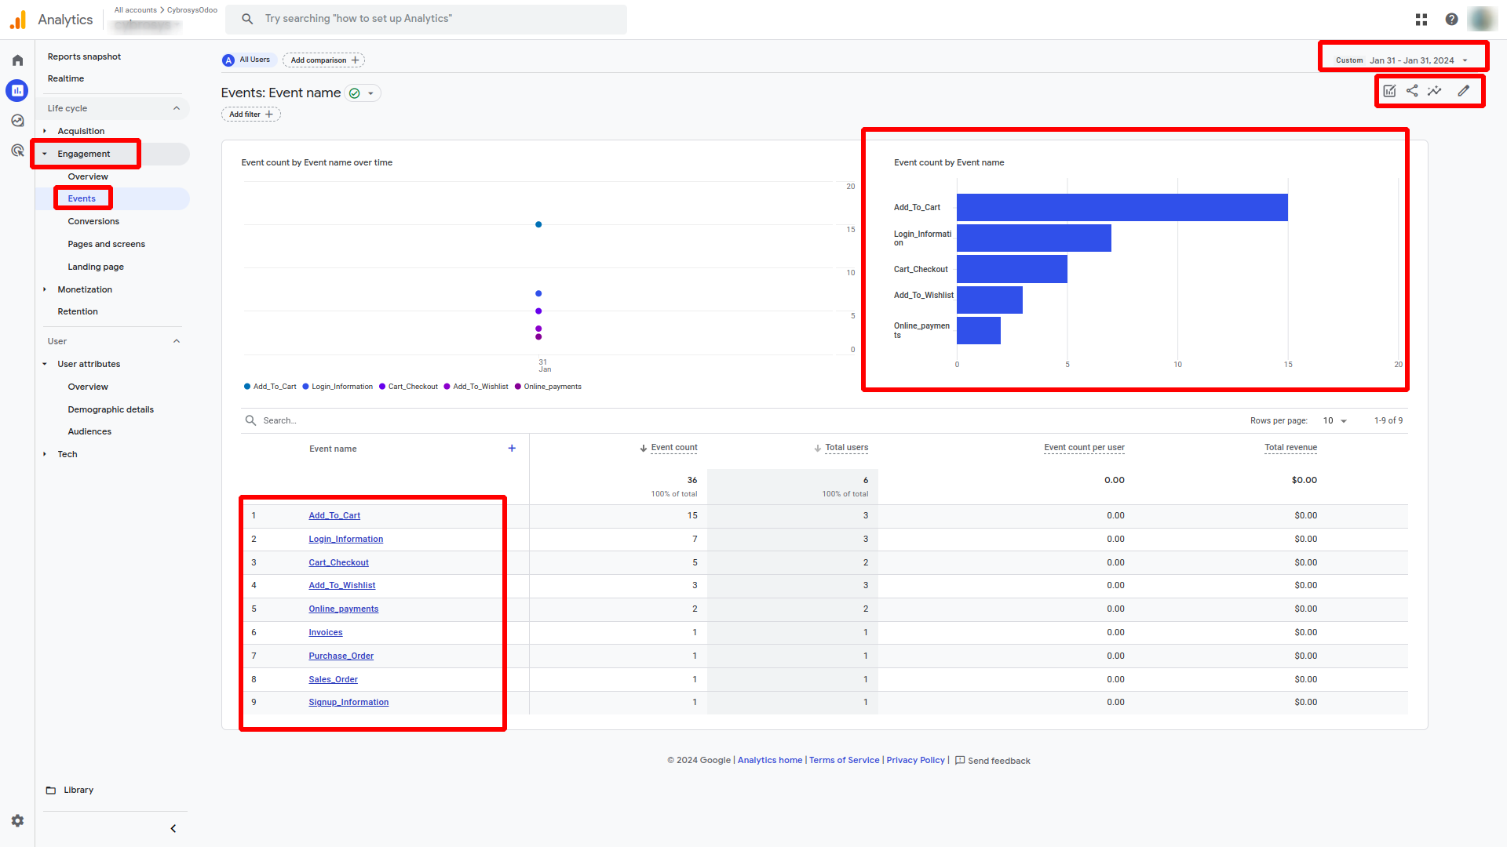Viewport: 1507px width, 847px height.
Task: Click the Login_Information event link
Action: (345, 540)
